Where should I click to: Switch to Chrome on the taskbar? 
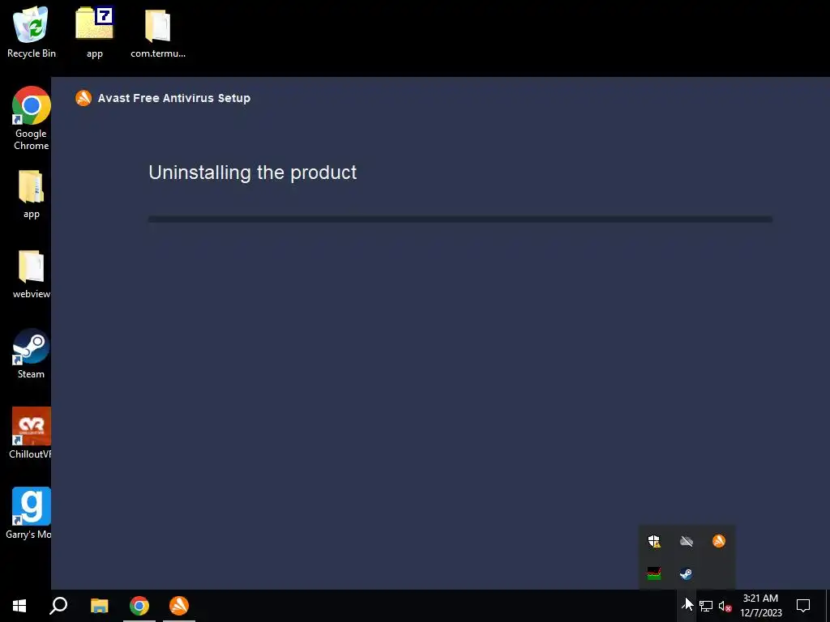click(139, 606)
